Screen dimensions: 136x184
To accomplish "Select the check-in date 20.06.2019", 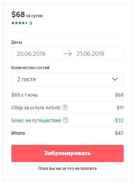I will pyautogui.click(x=31, y=54).
